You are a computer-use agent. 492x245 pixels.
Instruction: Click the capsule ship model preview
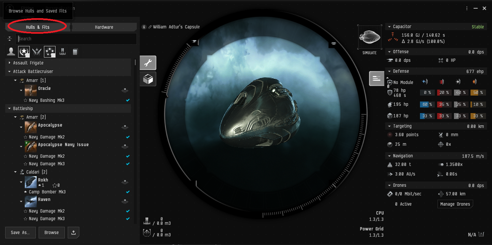(259, 112)
